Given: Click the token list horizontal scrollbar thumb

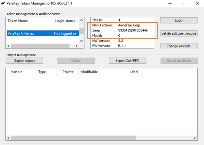Looking at the screenshot, I should (40, 46).
